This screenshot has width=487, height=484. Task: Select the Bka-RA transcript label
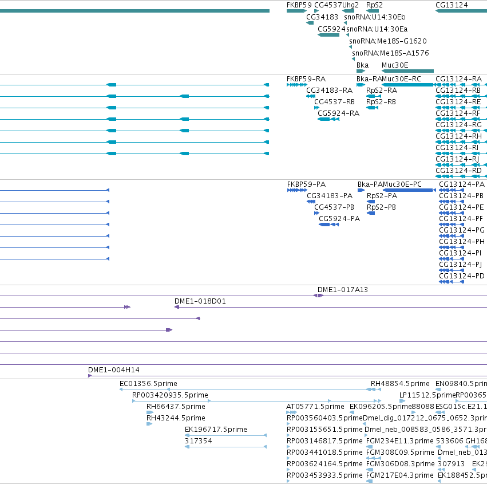(369, 79)
